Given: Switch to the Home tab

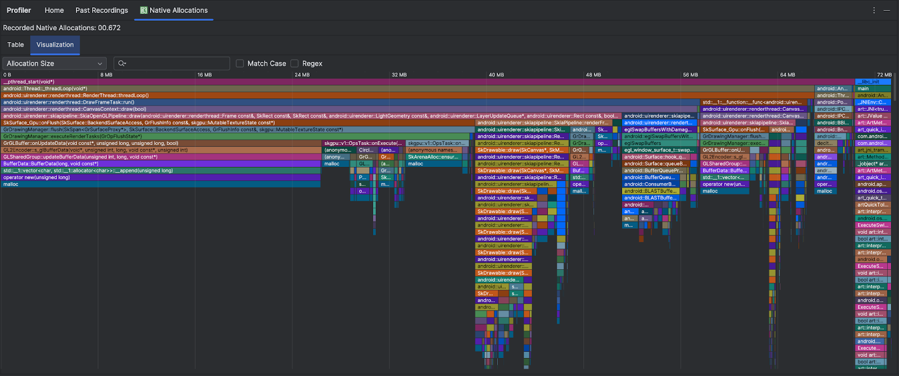Looking at the screenshot, I should [54, 10].
